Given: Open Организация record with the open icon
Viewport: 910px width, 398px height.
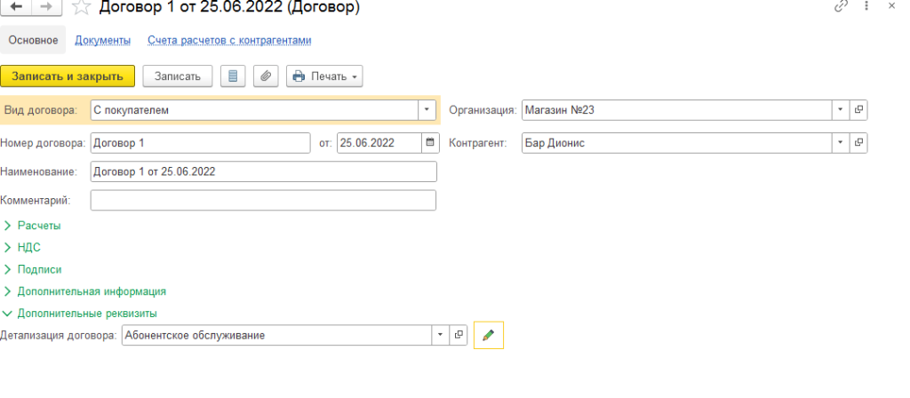Looking at the screenshot, I should 858,109.
